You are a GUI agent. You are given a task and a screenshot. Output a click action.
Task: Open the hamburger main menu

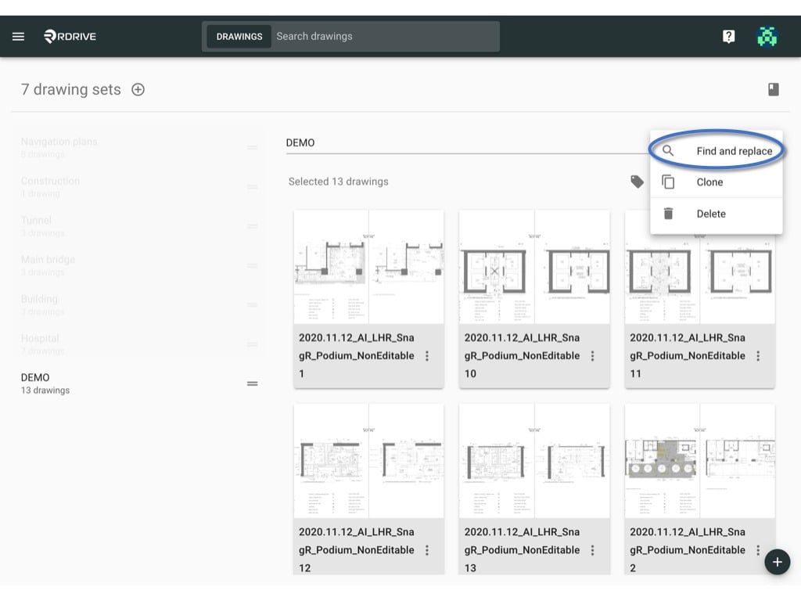pos(19,36)
